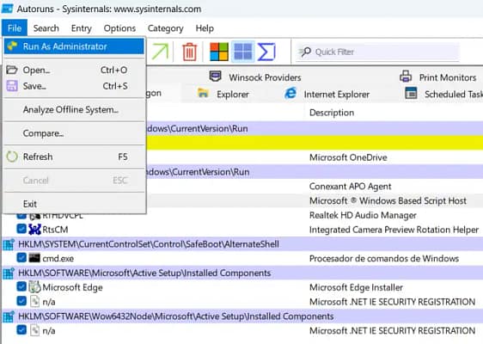Viewport: 483px width, 344px height.
Task: Select Procesador de comandos de Windows text
Action: click(384, 258)
